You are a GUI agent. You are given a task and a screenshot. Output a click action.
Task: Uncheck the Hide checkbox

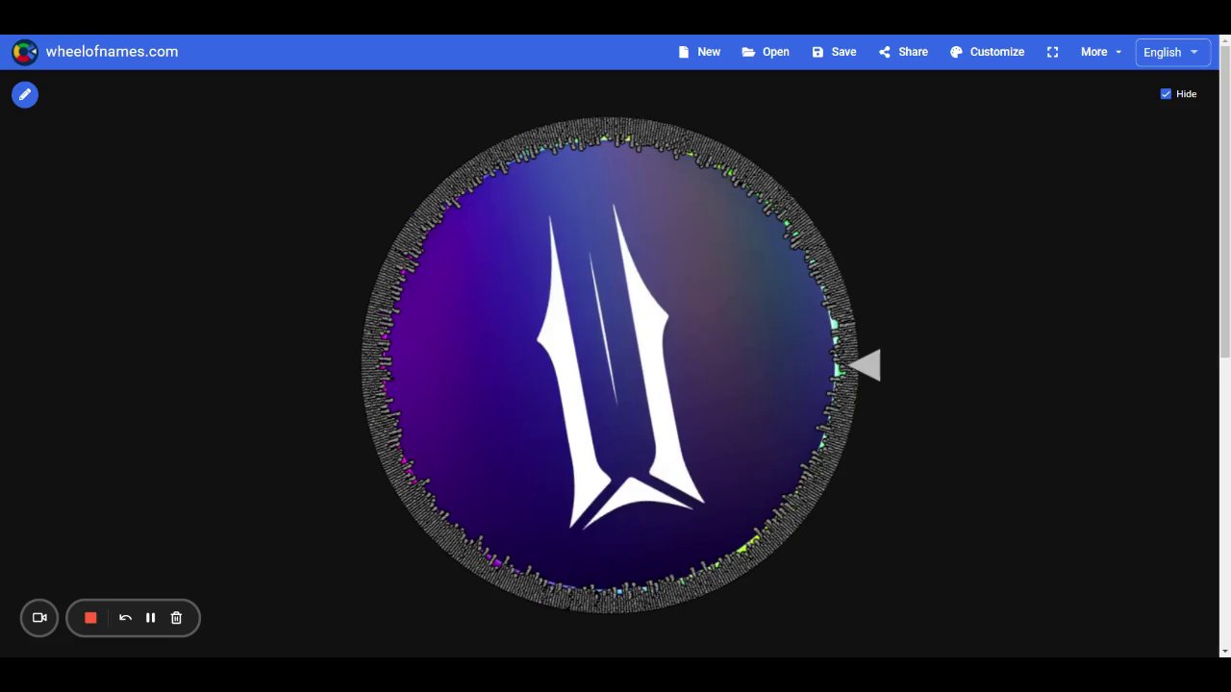(1166, 93)
